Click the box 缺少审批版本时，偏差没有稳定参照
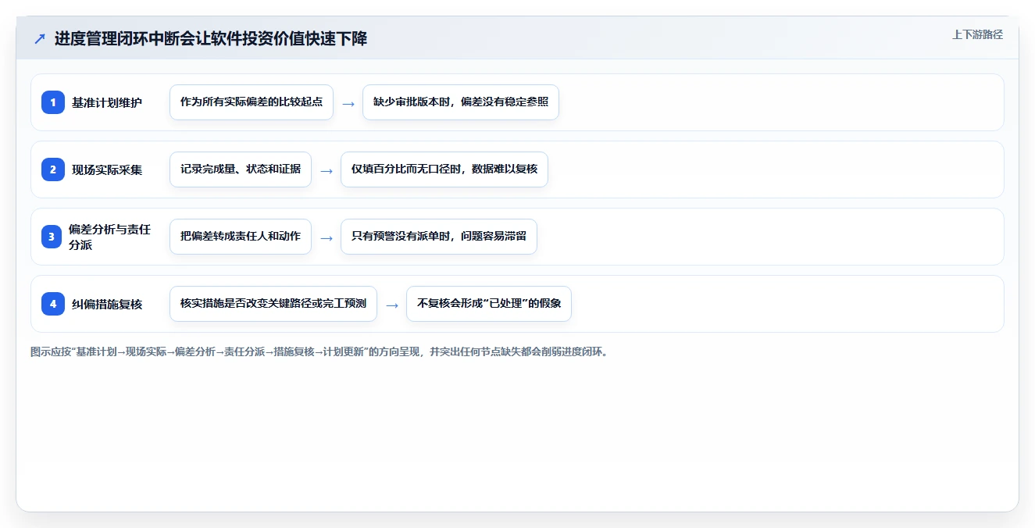The height and width of the screenshot is (528, 1035). [461, 102]
